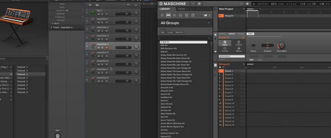The height and width of the screenshot is (138, 331).
Task: Expand the Track: maschine 4 section
Action: (x=51, y=28)
